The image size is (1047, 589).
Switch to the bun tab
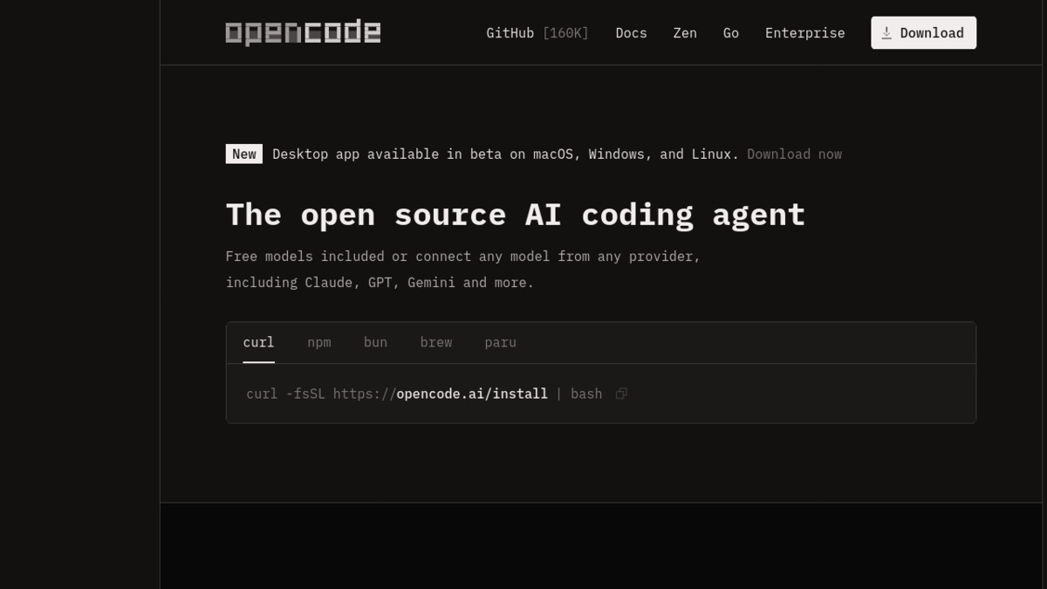pos(375,342)
